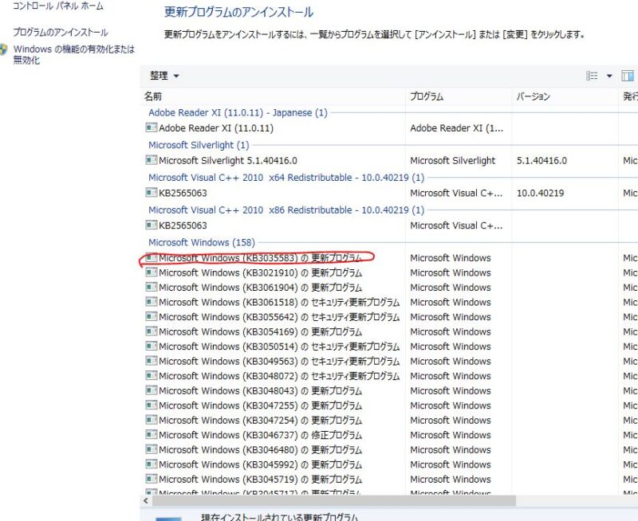Select Microsoft Windows (KB3055642) セキュリティ更新プログラム text
The image size is (638, 521).
pyautogui.click(x=279, y=317)
